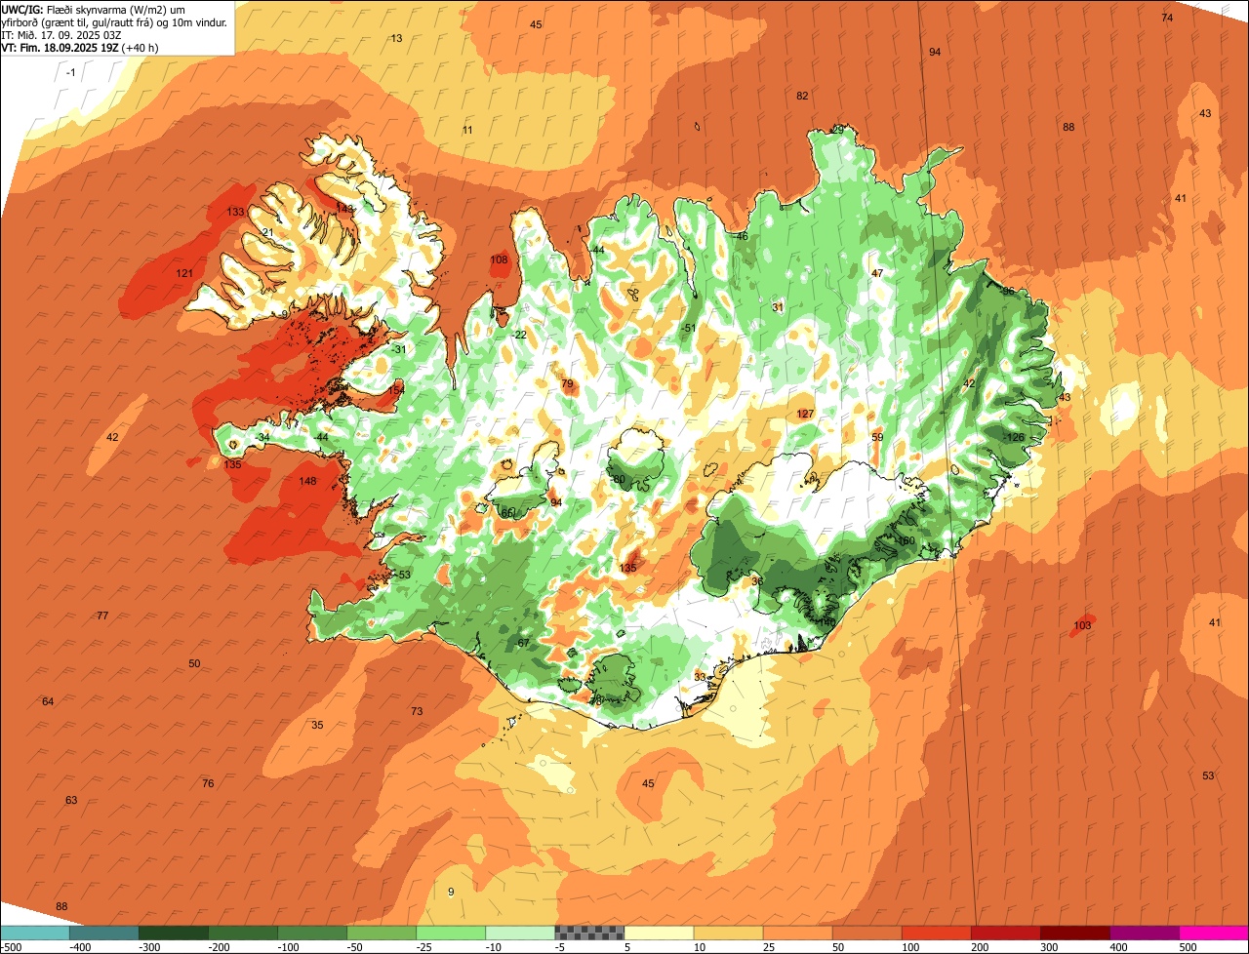Select the legend swatch between 10 and 25

pos(728,933)
